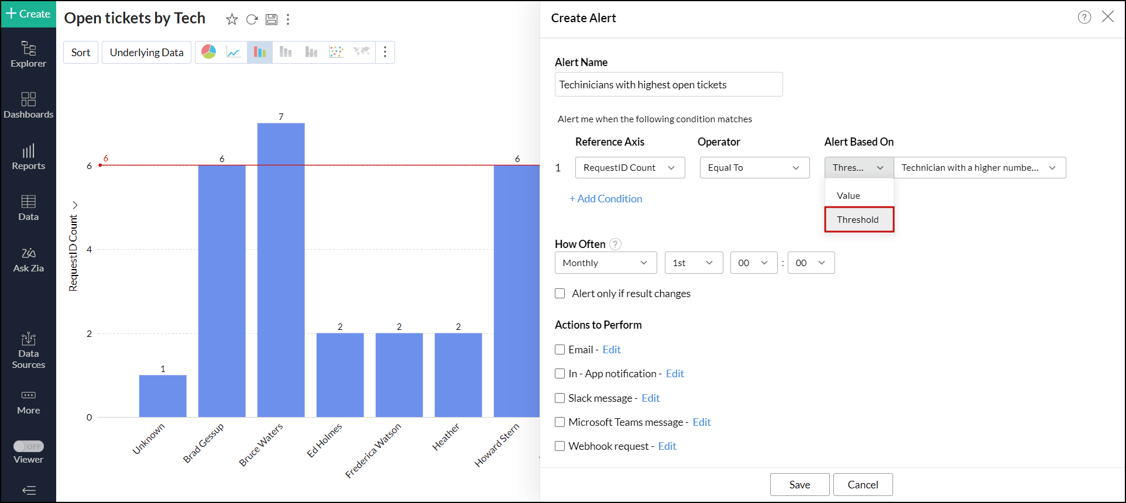Switch to the line chart icon

(x=234, y=52)
